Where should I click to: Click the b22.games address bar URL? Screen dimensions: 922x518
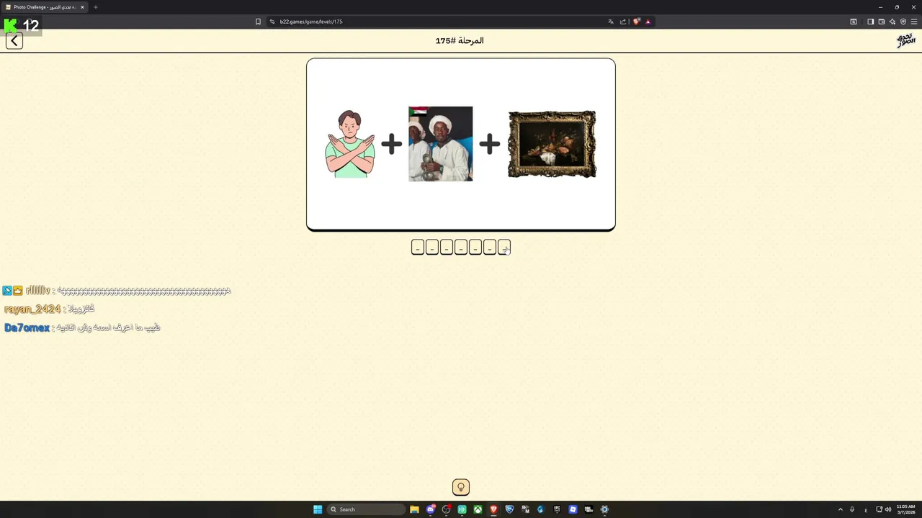(x=311, y=22)
